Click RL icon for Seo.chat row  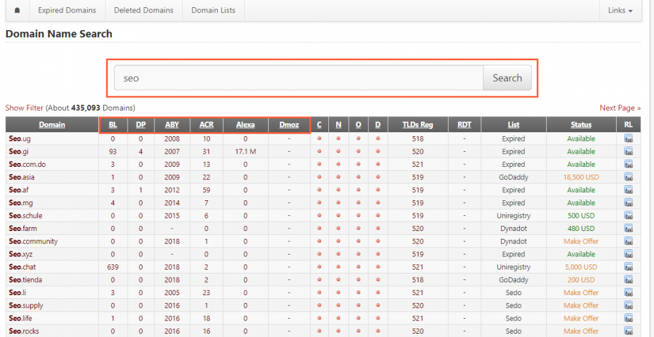(628, 267)
